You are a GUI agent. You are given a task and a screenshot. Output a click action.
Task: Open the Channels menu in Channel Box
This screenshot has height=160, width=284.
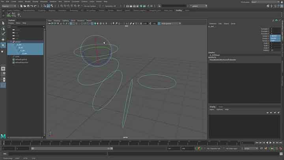point(213,24)
